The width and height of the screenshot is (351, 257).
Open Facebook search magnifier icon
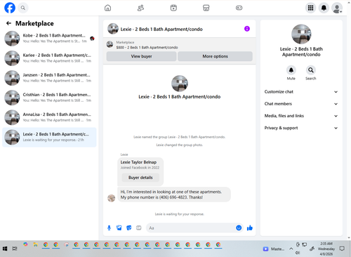click(x=23, y=8)
